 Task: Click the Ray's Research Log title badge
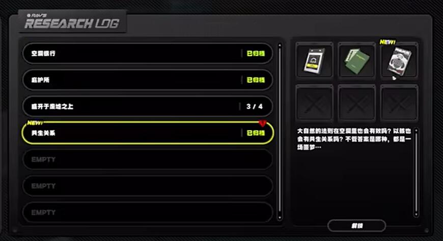[x=72, y=22]
